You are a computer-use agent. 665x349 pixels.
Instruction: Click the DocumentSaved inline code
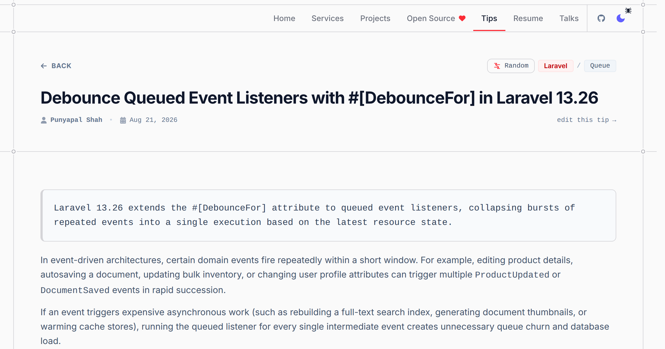[75, 290]
